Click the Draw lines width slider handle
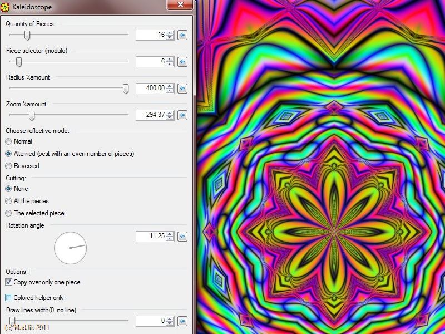The image size is (445, 334). point(12,321)
